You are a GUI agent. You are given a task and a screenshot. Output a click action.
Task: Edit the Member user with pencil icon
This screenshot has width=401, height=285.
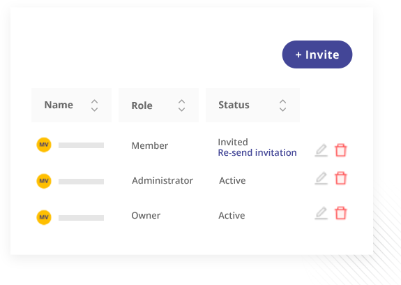pos(321,150)
